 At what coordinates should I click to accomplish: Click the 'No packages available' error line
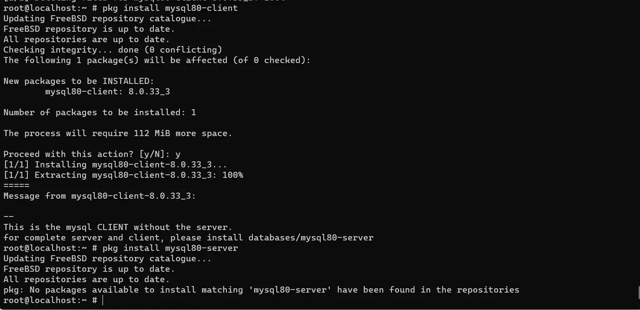pyautogui.click(x=261, y=290)
